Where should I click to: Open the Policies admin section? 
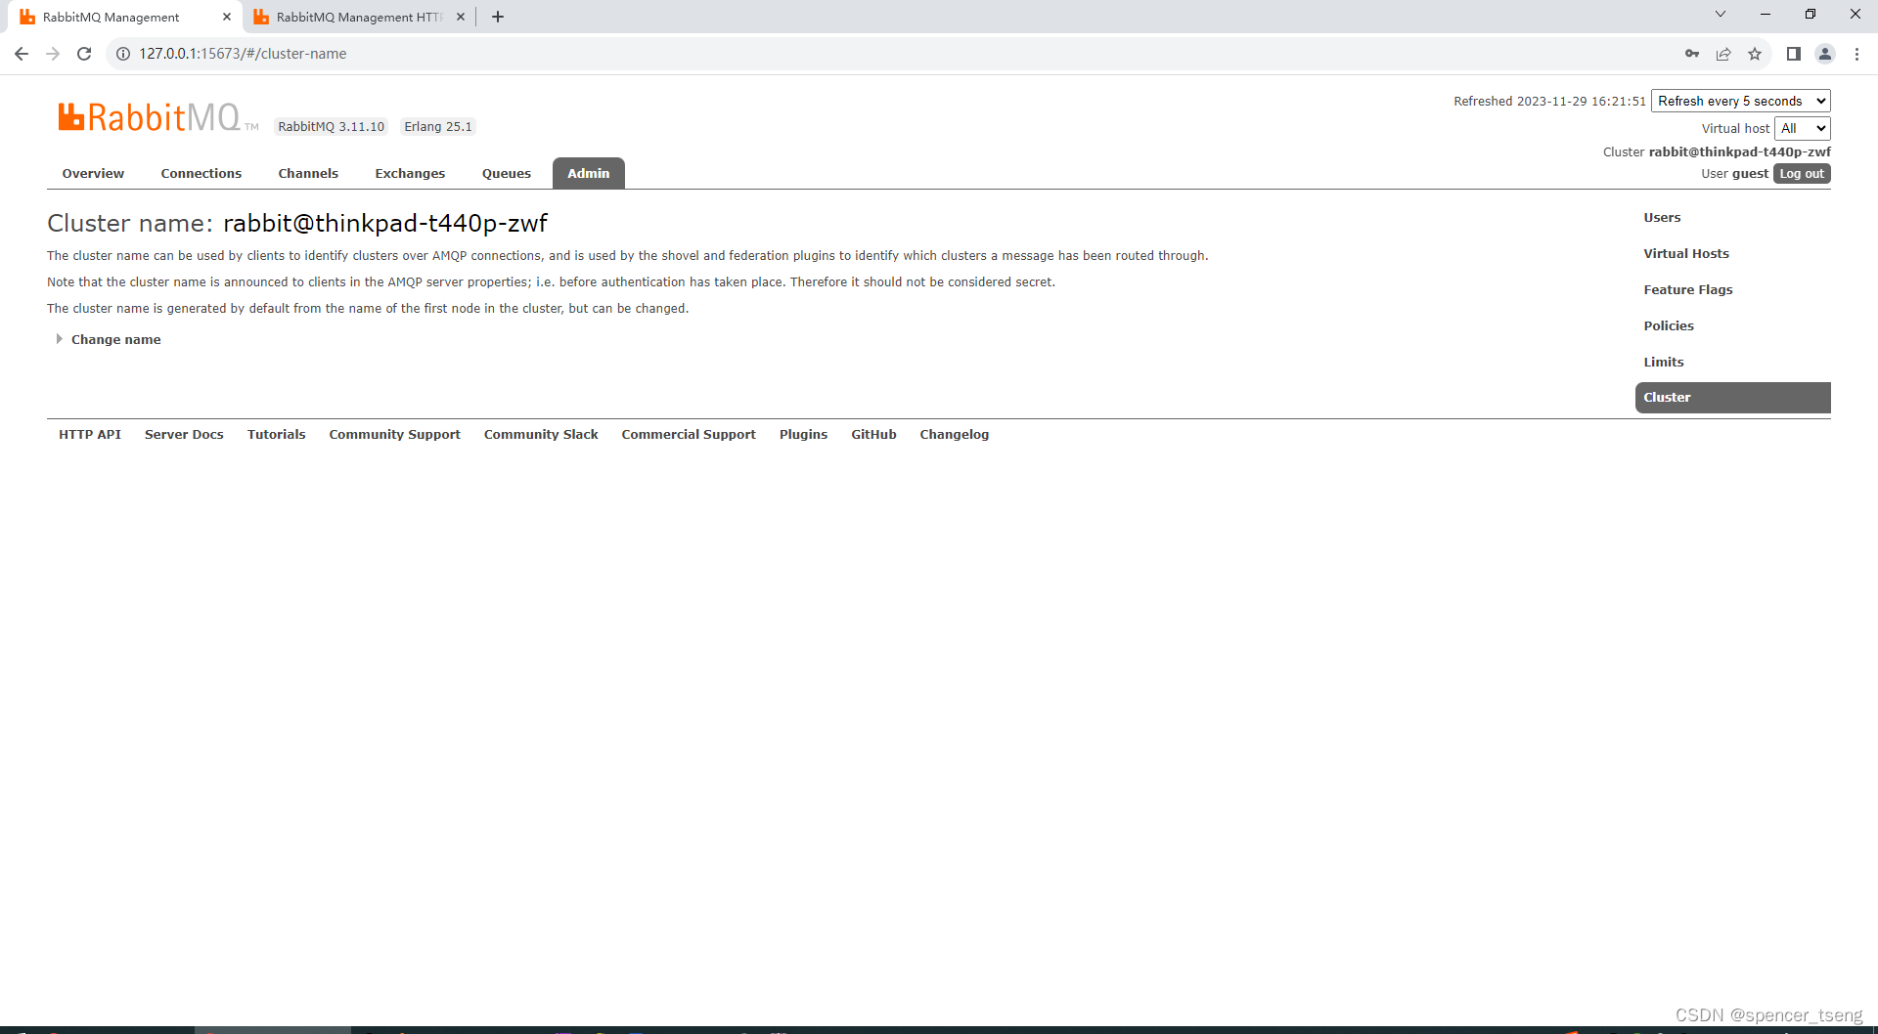pos(1669,325)
